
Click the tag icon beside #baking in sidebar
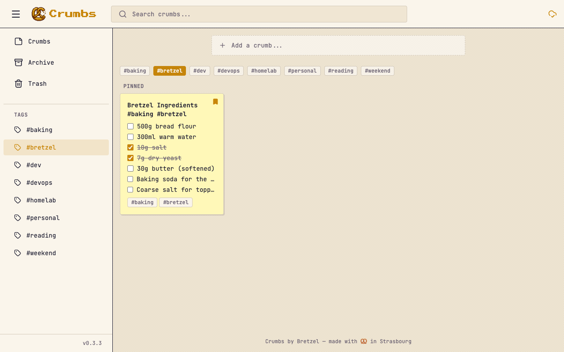click(x=18, y=130)
